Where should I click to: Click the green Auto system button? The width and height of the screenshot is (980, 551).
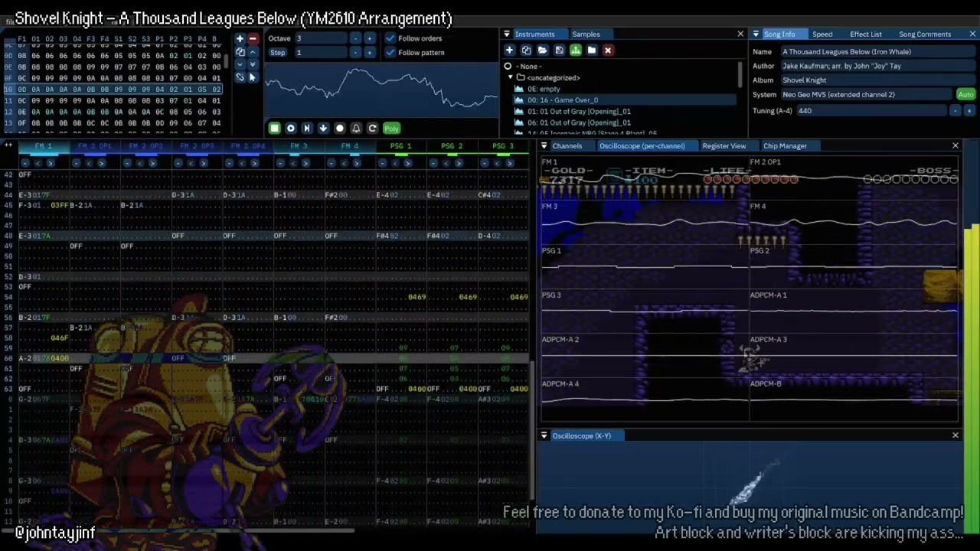965,95
